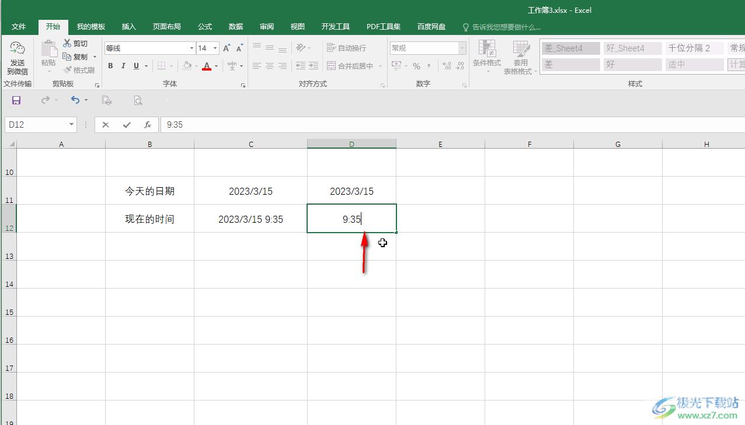Toggle Bold formatting

[x=110, y=66]
